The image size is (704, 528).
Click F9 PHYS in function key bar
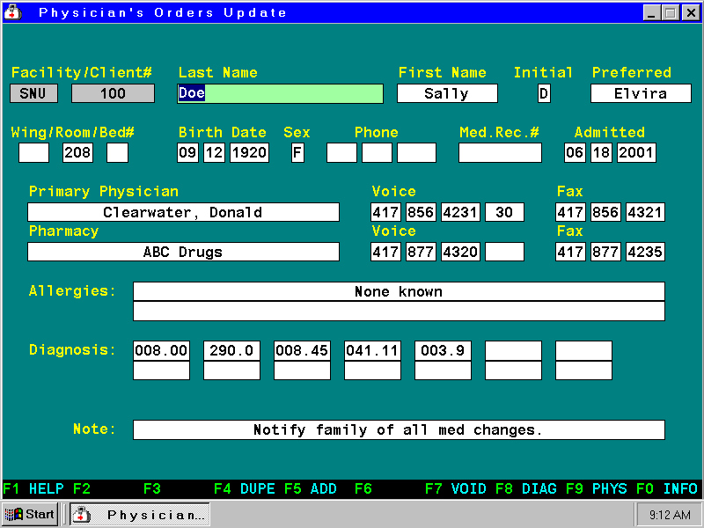[597, 488]
